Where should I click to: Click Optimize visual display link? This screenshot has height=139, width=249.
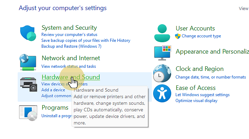click(196, 101)
